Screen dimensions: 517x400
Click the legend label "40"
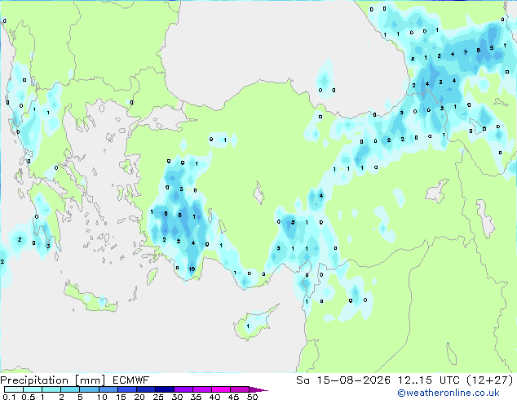[214, 397]
